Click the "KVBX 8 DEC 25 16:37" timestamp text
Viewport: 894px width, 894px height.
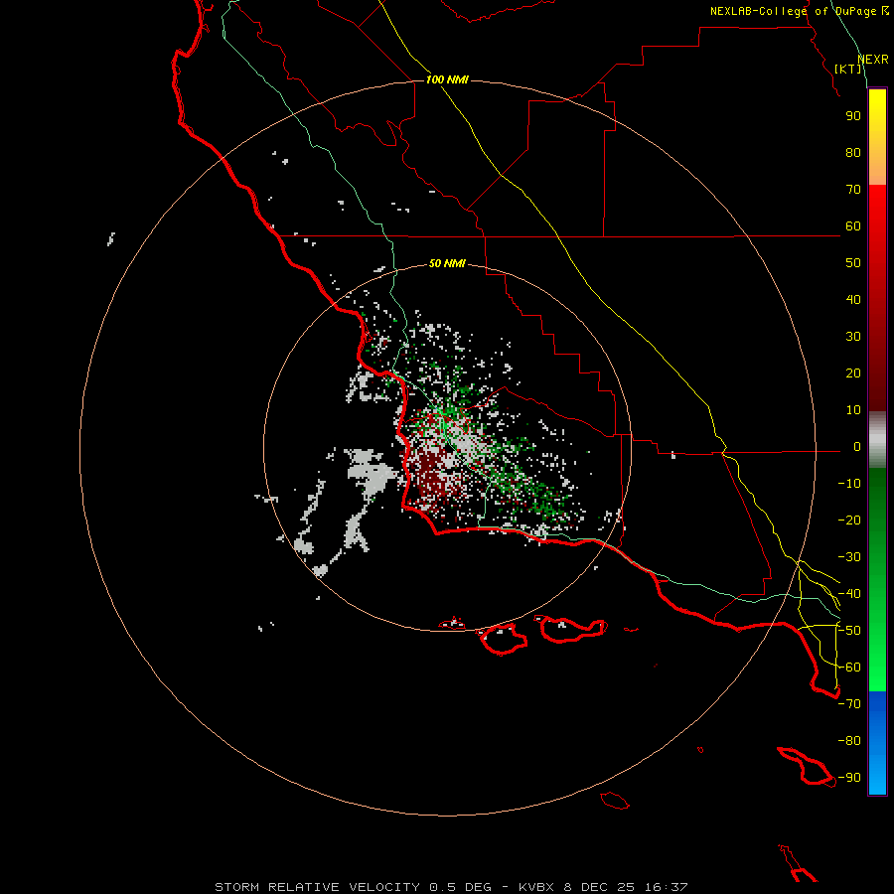point(603,887)
